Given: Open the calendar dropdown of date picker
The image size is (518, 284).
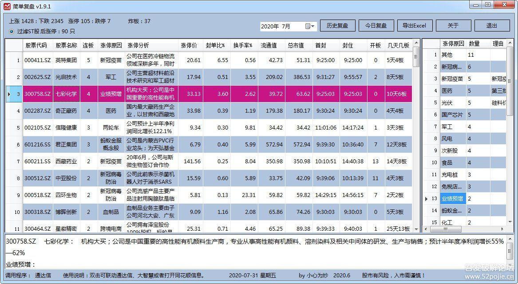Looking at the screenshot, I should 309,26.
